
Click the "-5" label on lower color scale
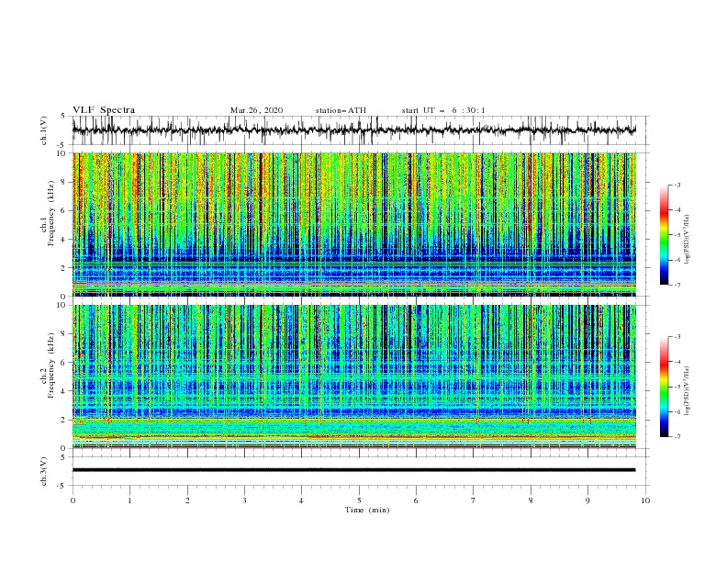click(x=677, y=387)
